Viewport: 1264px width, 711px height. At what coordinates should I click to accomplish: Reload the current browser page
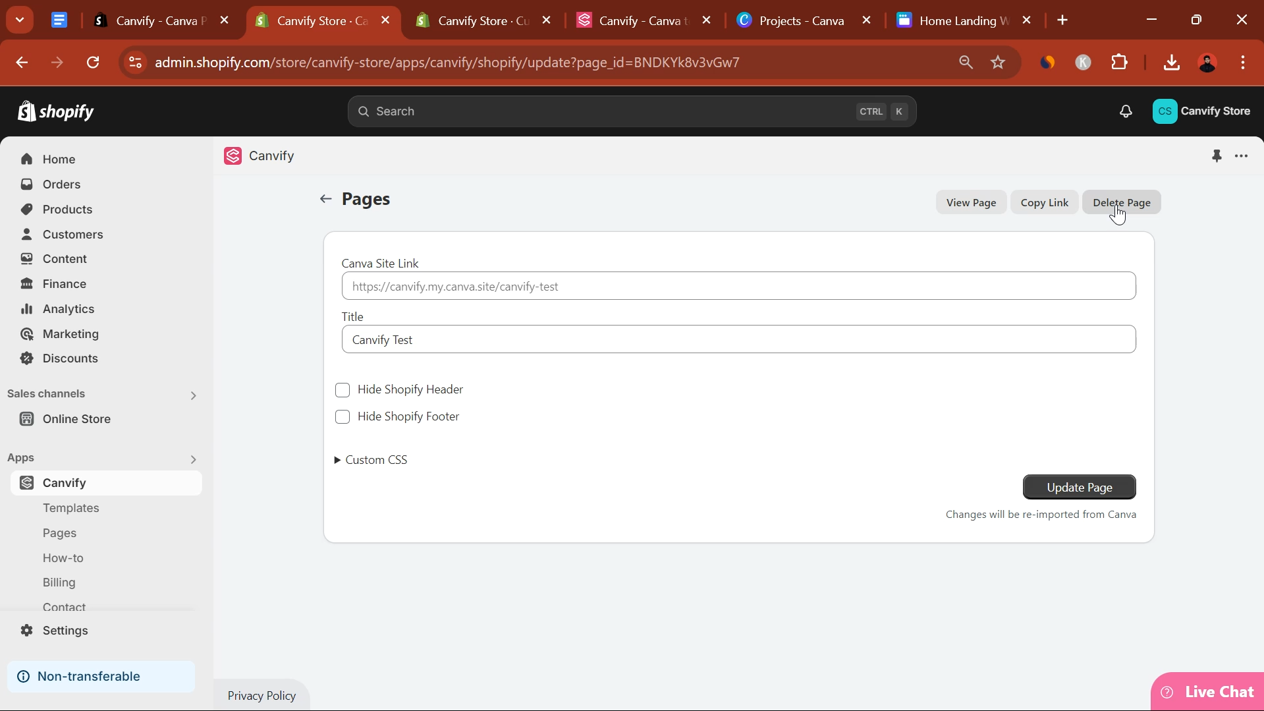pyautogui.click(x=93, y=63)
